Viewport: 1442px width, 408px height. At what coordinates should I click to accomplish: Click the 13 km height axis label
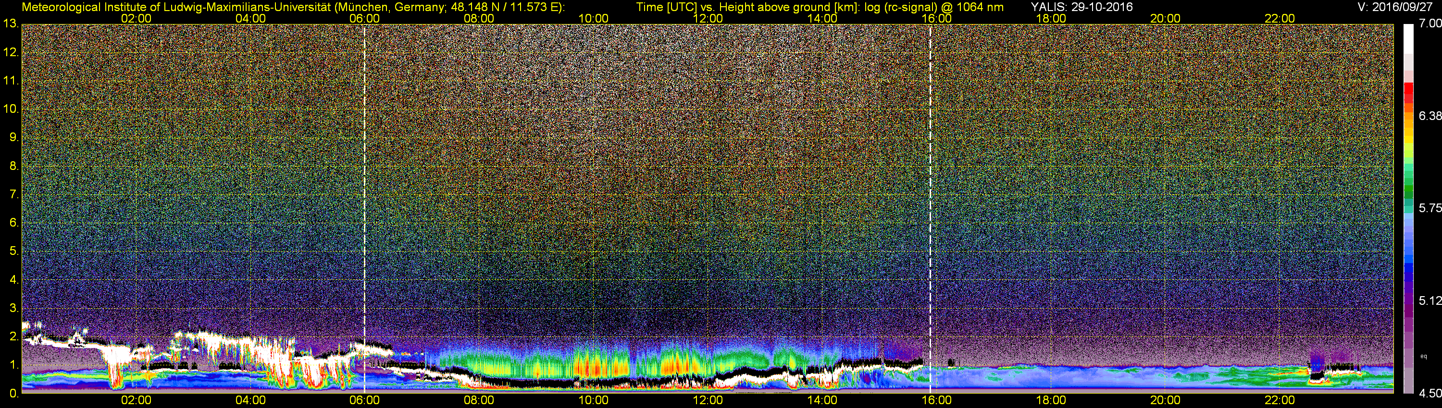click(11, 24)
